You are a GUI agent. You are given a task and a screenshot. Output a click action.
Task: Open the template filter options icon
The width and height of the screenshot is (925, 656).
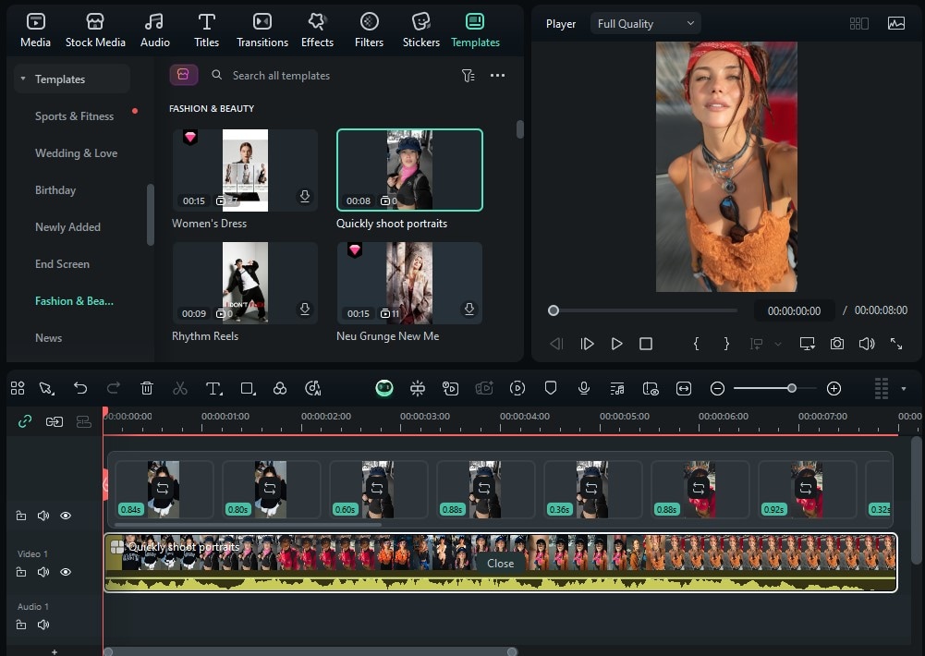(x=468, y=76)
